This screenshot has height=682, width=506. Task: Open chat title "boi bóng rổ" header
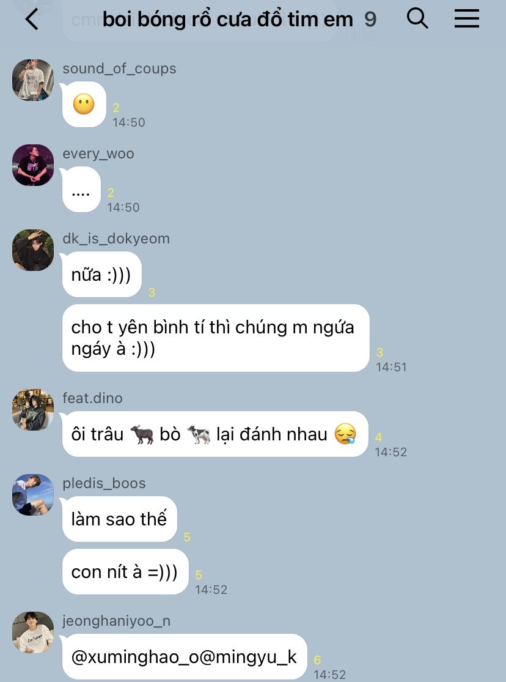click(228, 20)
